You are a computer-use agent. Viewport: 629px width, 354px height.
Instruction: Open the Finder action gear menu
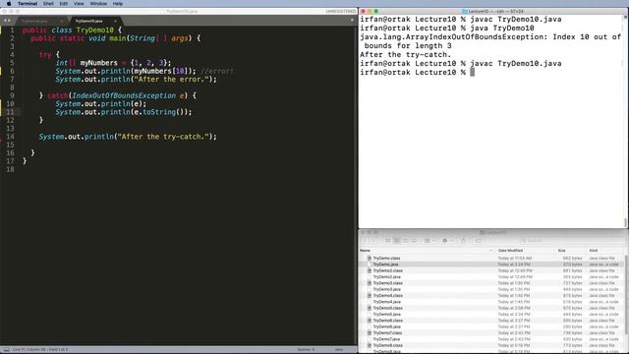447,241
